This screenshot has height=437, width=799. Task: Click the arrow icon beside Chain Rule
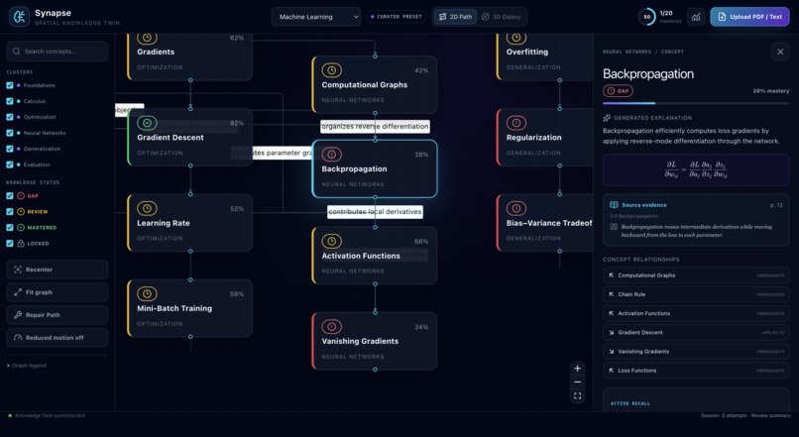(611, 294)
